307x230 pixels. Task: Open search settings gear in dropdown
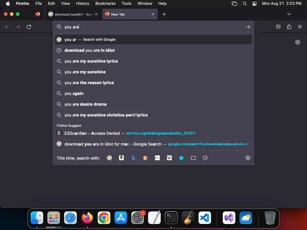[248, 158]
